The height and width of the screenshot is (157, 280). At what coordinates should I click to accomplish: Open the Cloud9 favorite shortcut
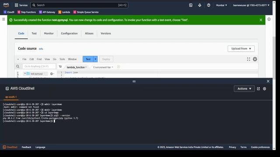point(9,12)
